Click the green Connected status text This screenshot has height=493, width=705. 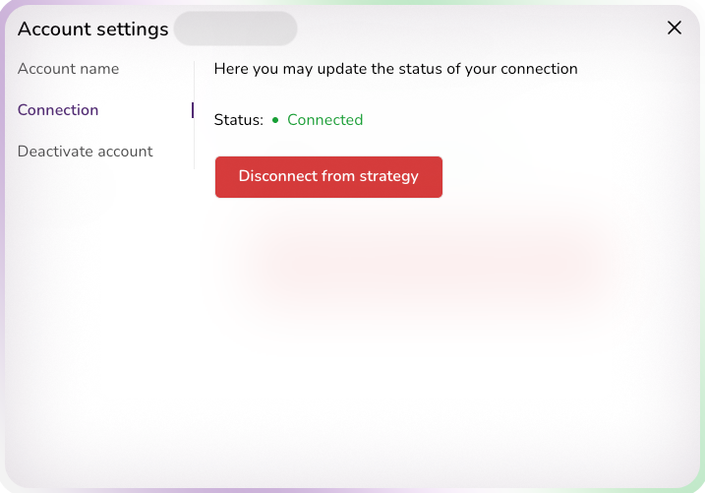click(324, 120)
